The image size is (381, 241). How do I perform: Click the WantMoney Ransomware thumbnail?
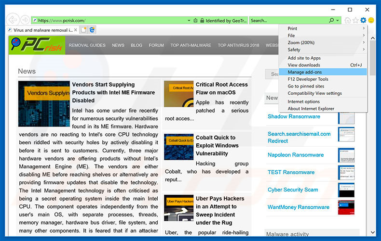[346, 207]
